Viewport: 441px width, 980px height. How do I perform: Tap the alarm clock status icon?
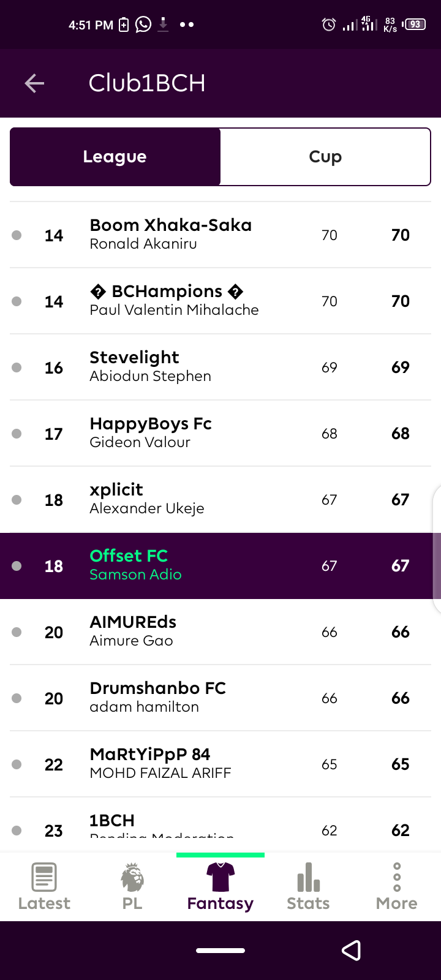pos(329,24)
